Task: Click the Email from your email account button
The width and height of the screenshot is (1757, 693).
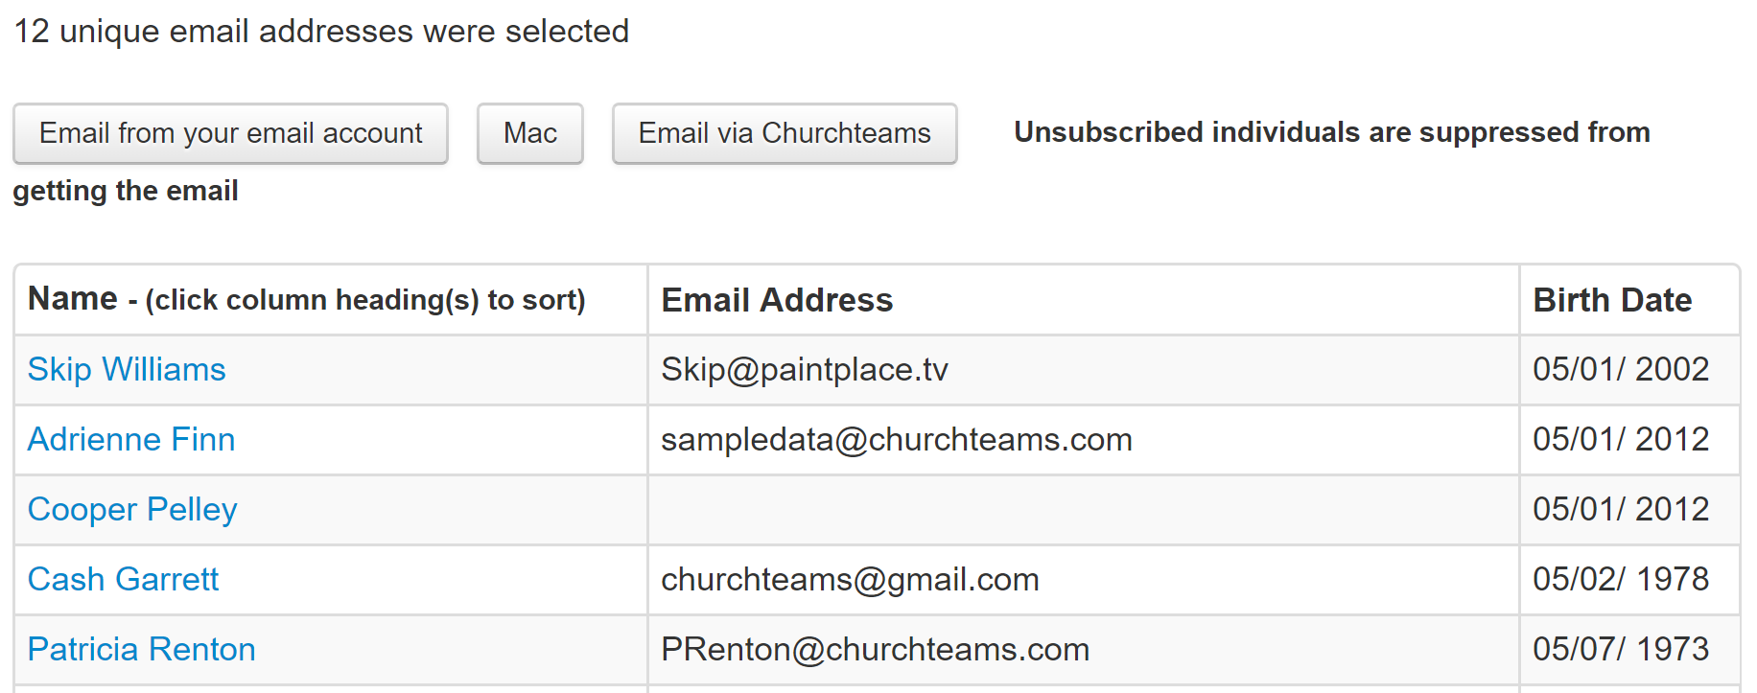Action: [230, 133]
